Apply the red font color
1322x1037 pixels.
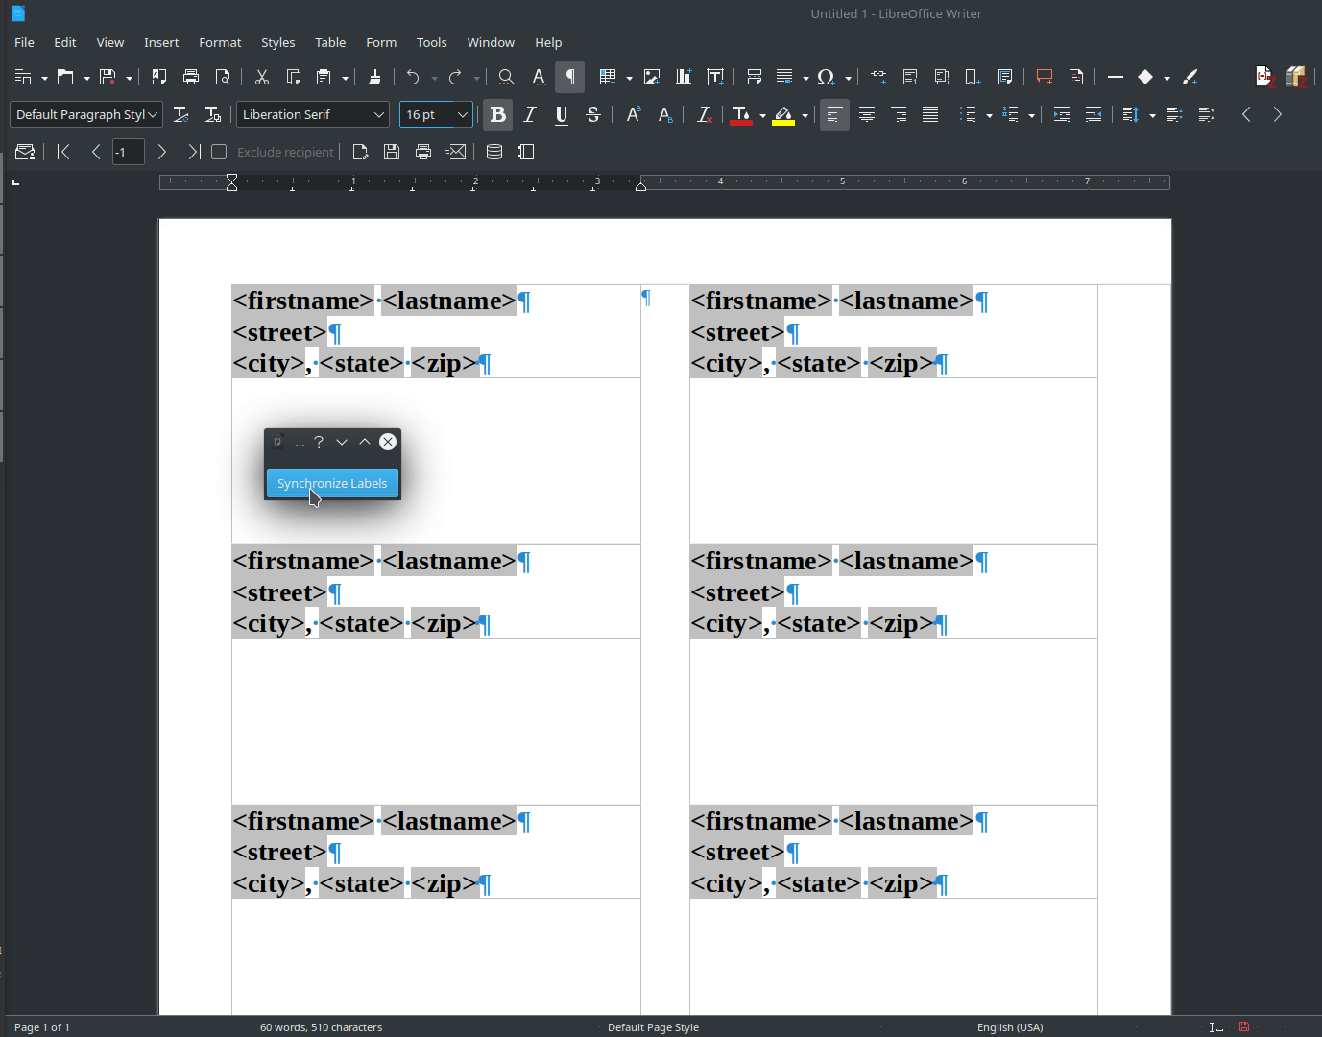coord(741,114)
